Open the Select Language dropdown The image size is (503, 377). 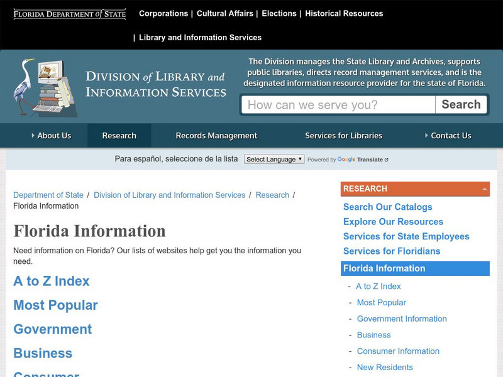click(x=274, y=160)
